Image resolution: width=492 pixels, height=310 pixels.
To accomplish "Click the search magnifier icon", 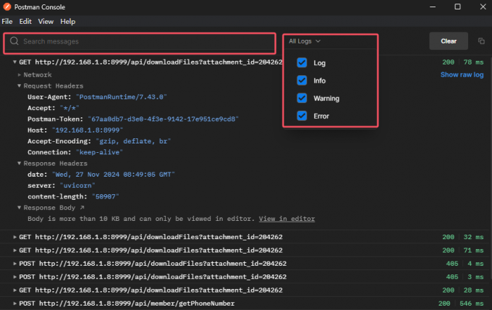I will coord(14,41).
